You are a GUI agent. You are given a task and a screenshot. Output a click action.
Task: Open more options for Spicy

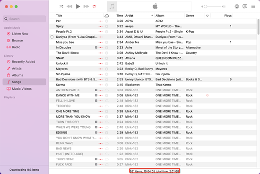tap(101, 26)
